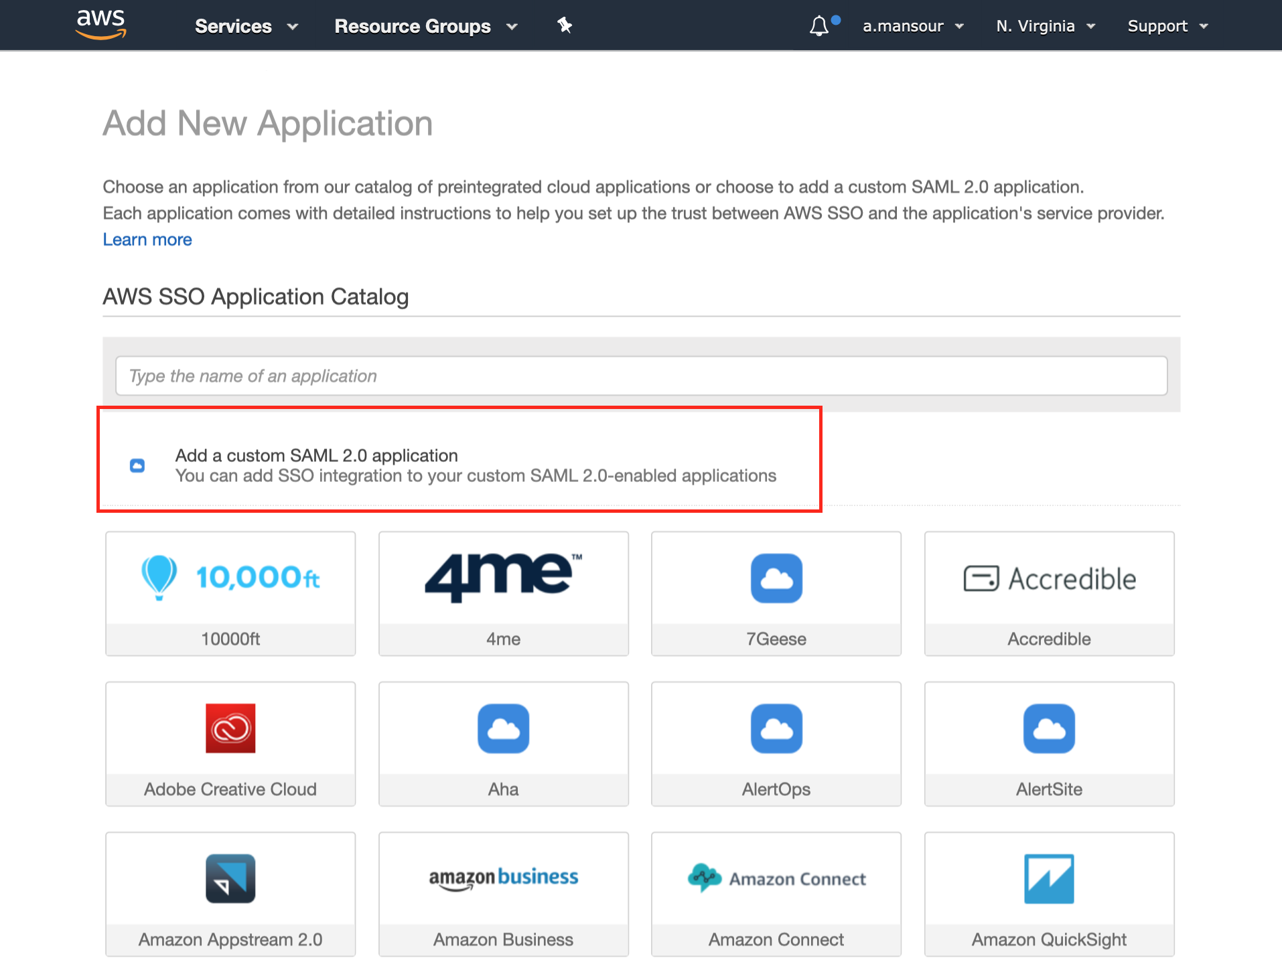
Task: Click the Accredible logo
Action: click(x=1050, y=578)
